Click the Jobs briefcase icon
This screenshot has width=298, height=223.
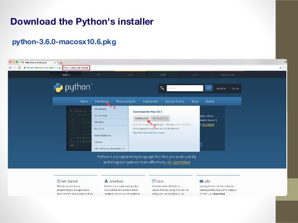coord(201,181)
